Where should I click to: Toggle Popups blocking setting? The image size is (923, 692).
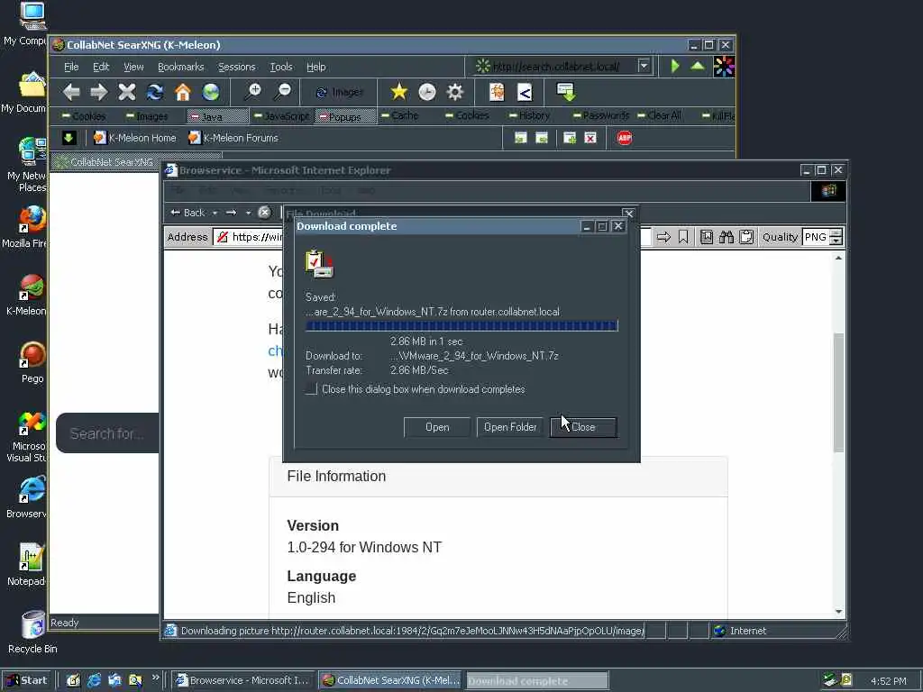pyautogui.click(x=345, y=116)
